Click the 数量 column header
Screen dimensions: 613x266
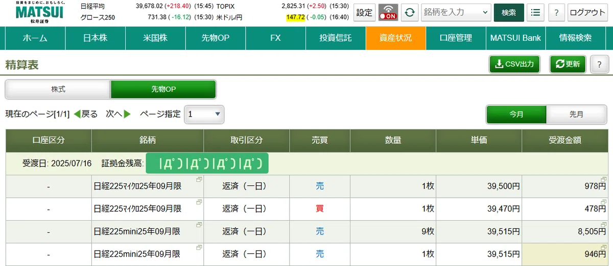[x=393, y=140]
